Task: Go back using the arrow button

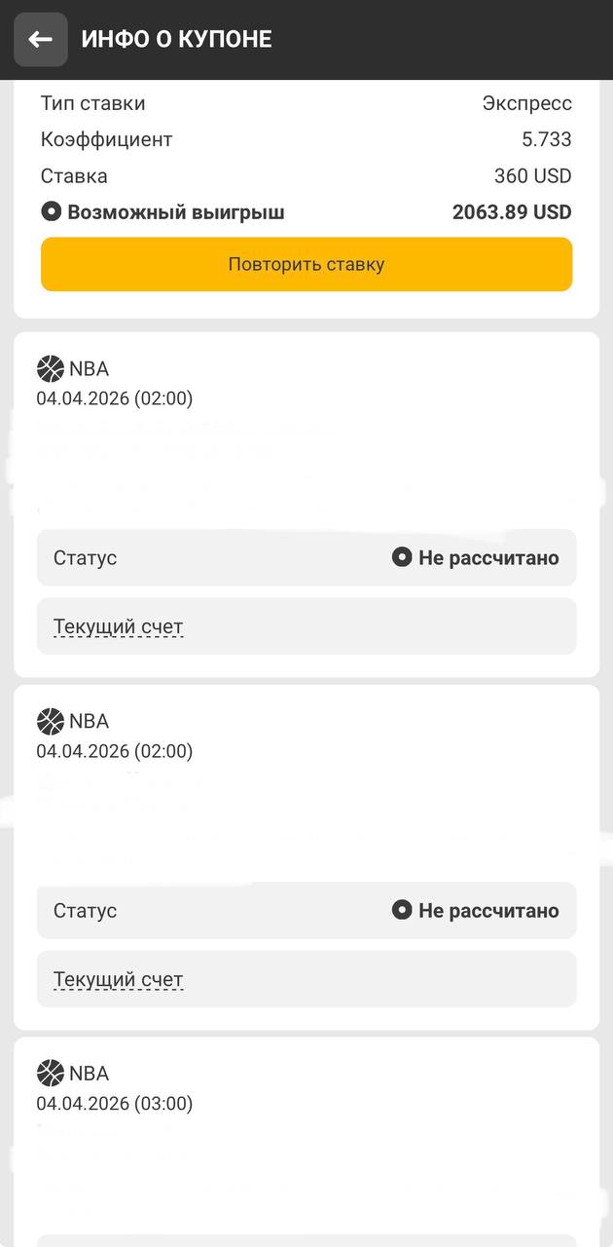Action: [40, 40]
